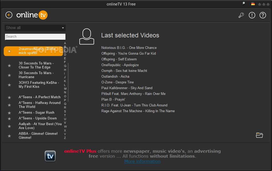Viewport: 272px width, 171px height.
Task: Toggle favorite star for 2raumwohnung track
Action: (x=9, y=51)
